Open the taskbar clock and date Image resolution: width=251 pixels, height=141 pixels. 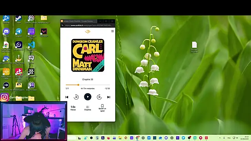244,138
